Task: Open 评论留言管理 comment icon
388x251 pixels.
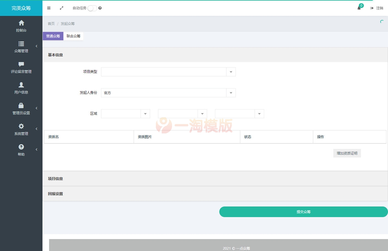Action: pos(21,64)
